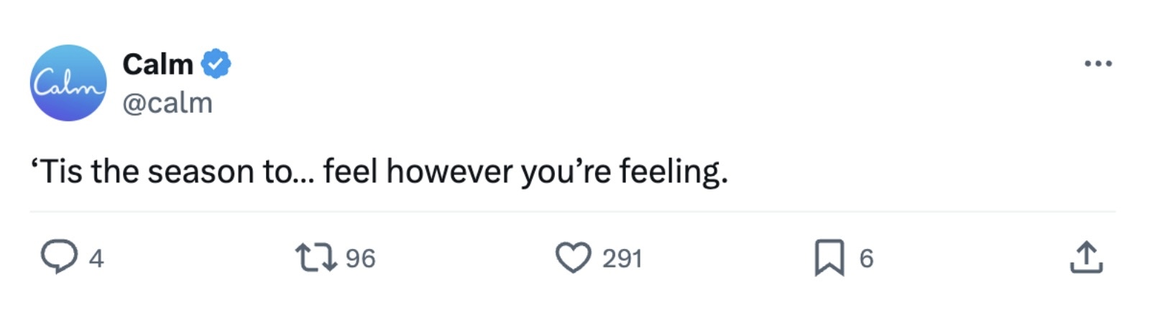The height and width of the screenshot is (315, 1150).
Task: Click the word "feeling." ending the tweet
Action: point(673,172)
